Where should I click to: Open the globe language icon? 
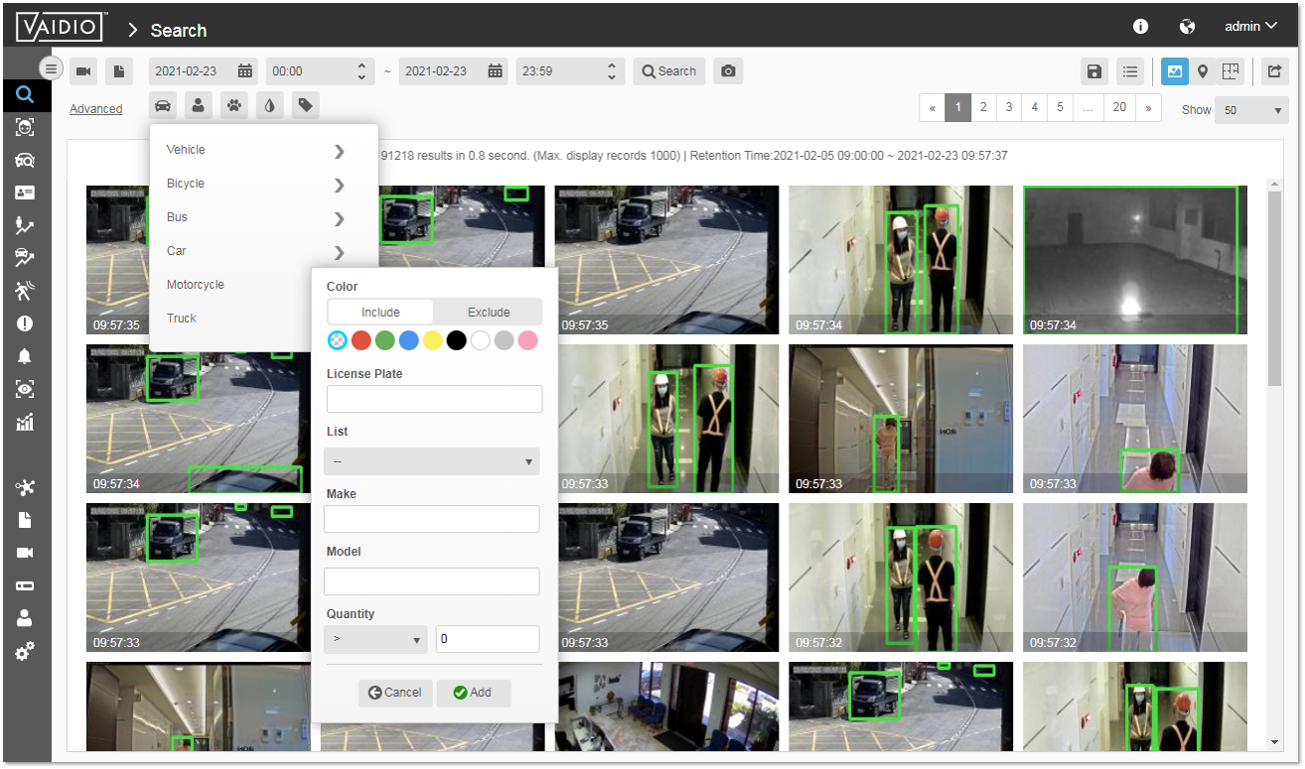pos(1187,27)
